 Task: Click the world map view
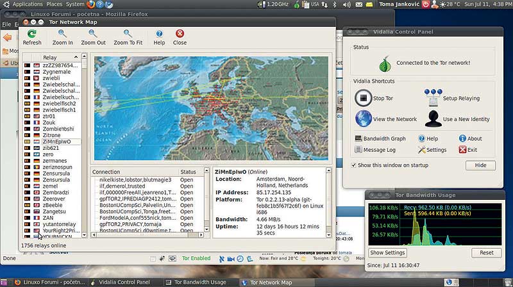point(211,108)
